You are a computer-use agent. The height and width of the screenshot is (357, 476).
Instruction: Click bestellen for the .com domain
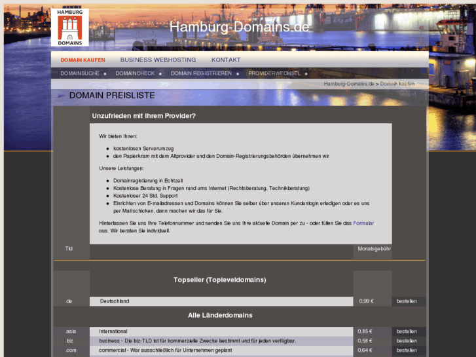pos(407,350)
